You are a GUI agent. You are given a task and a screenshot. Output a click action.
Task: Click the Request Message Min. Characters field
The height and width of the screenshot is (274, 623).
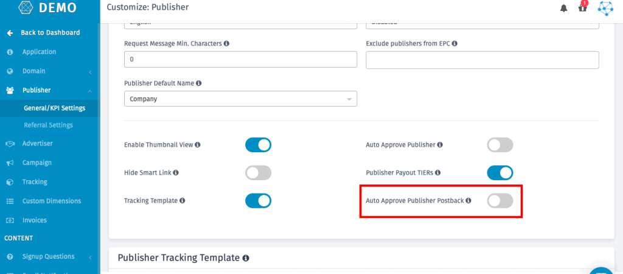click(x=240, y=60)
